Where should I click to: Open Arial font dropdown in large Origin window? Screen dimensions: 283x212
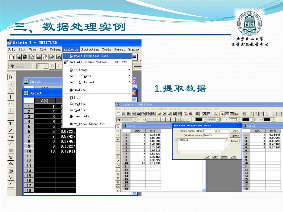(34, 66)
